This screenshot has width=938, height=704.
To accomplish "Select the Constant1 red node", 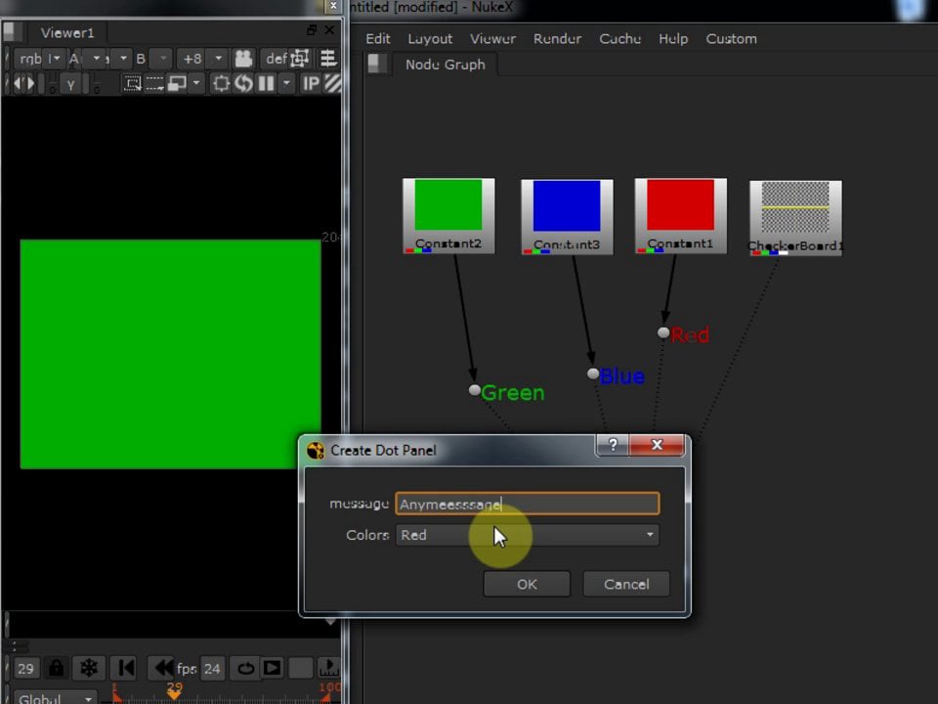I will coord(681,215).
